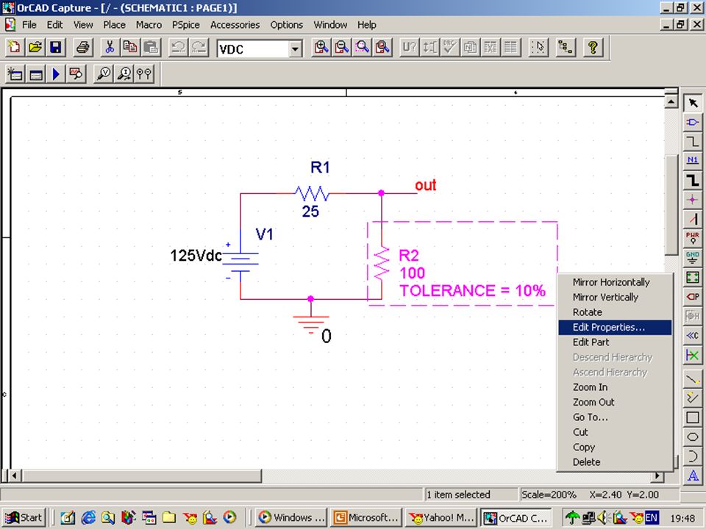
Task: Click the horizontal scrollbar left arrow
Action: [14, 475]
